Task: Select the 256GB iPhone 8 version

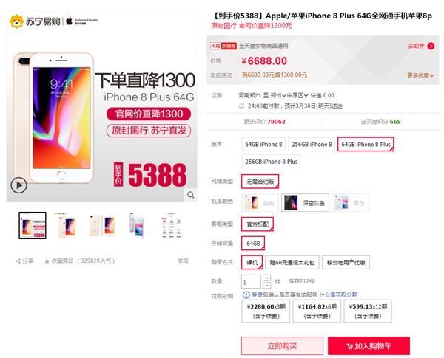Action: point(312,145)
